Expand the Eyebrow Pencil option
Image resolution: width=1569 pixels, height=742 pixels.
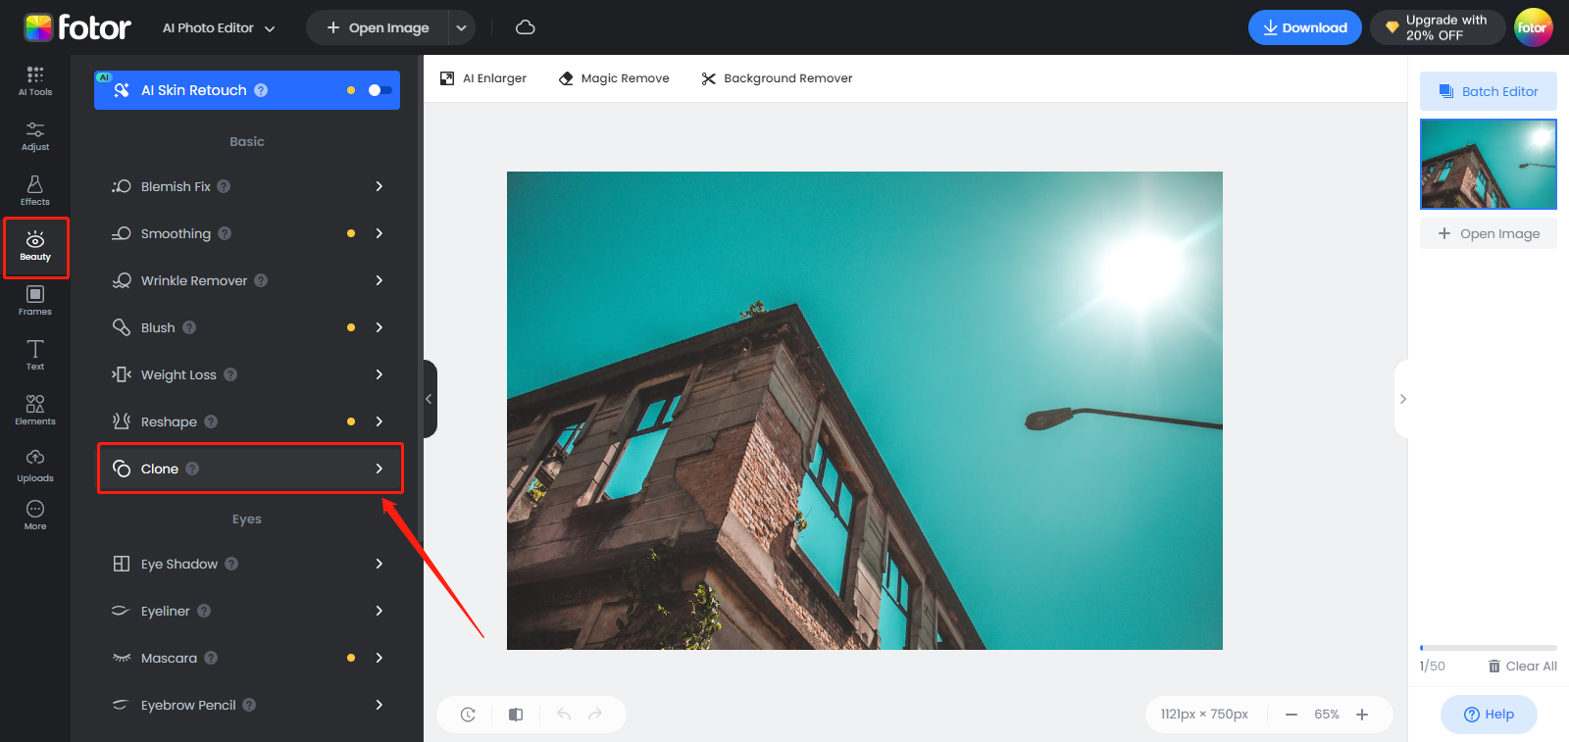pyautogui.click(x=380, y=705)
